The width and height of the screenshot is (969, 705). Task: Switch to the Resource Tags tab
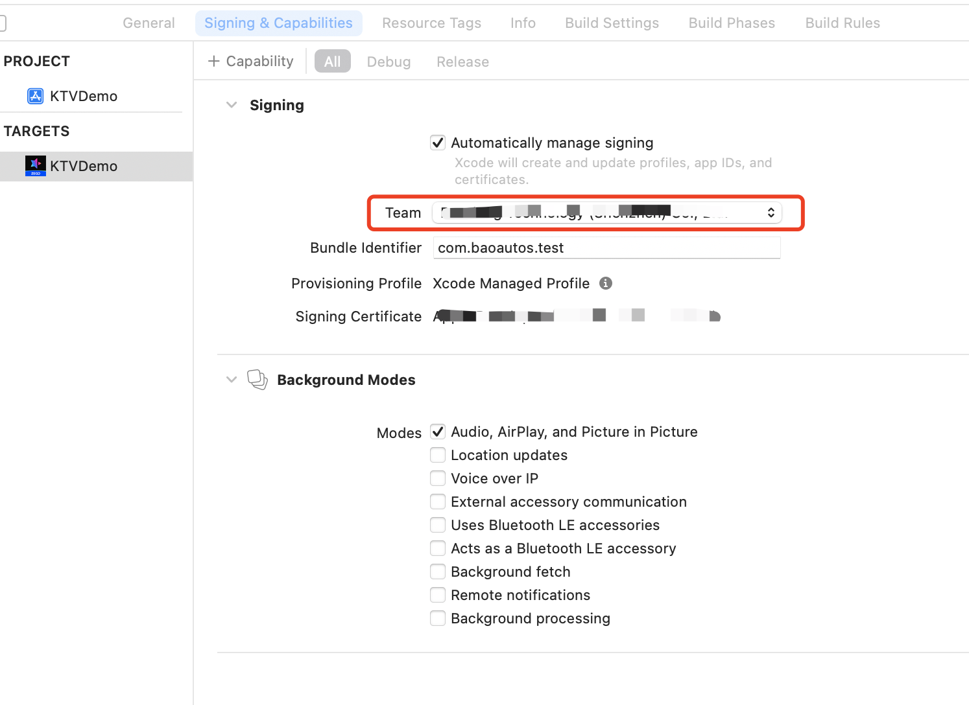(431, 23)
